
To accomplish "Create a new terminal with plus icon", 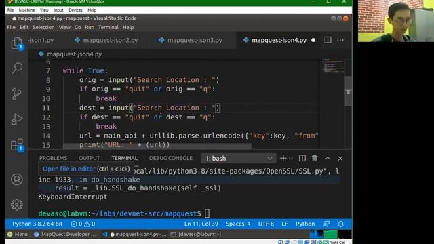I will tap(283, 158).
